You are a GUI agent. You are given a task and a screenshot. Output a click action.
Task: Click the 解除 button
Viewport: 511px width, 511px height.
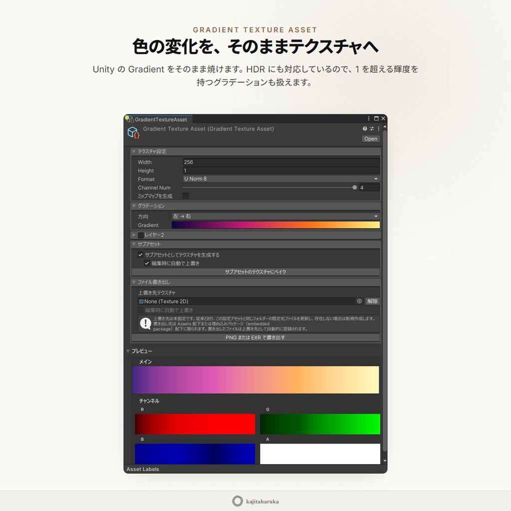tap(372, 301)
